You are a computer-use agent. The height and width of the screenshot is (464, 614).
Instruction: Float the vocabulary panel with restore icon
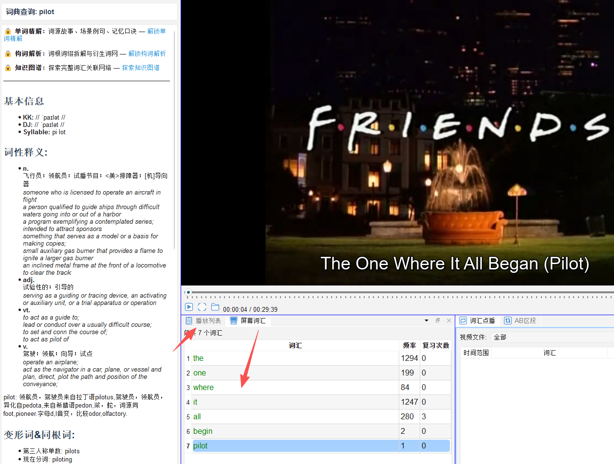[438, 321]
